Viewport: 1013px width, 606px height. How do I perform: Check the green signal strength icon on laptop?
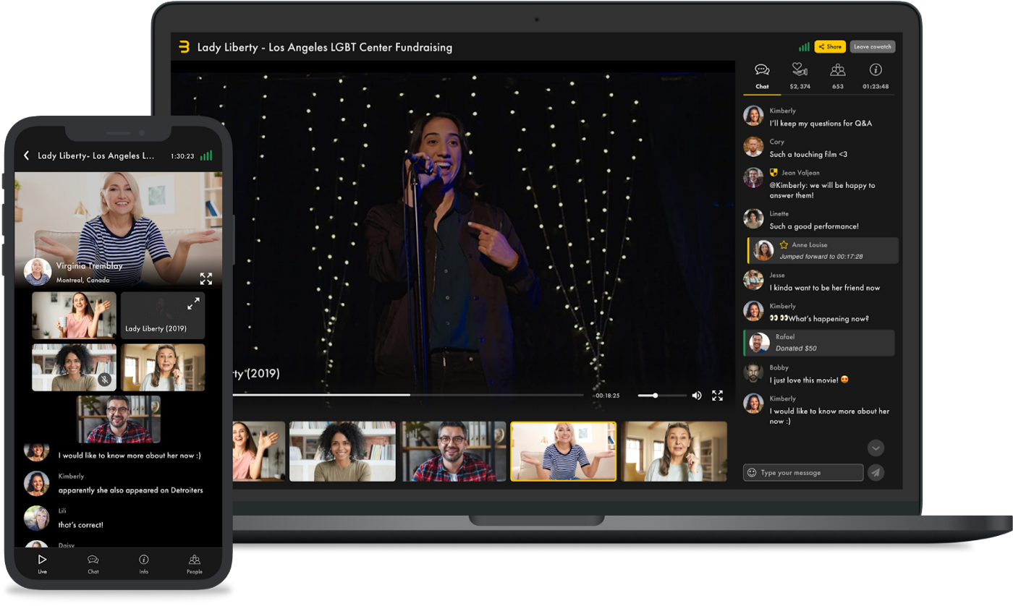tap(804, 47)
